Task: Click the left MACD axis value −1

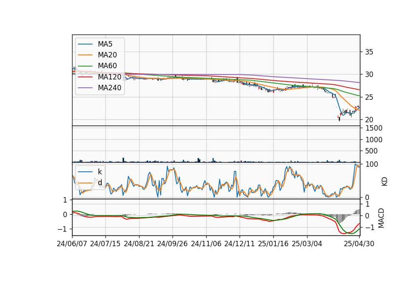Action: [x=62, y=229]
